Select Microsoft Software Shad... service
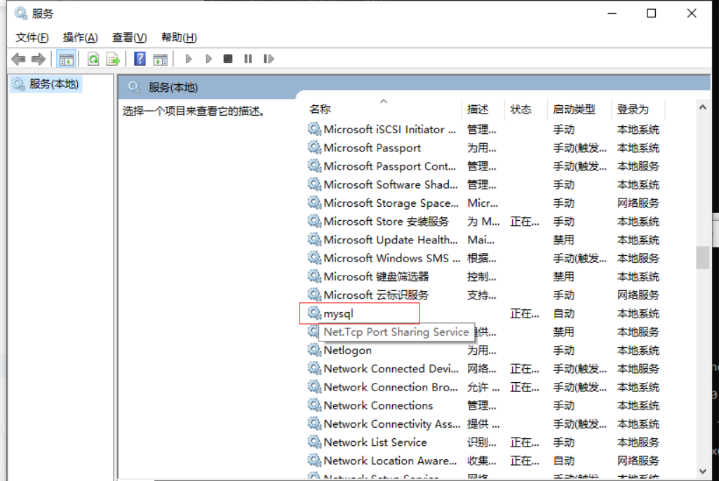The width and height of the screenshot is (719, 481). click(x=391, y=184)
